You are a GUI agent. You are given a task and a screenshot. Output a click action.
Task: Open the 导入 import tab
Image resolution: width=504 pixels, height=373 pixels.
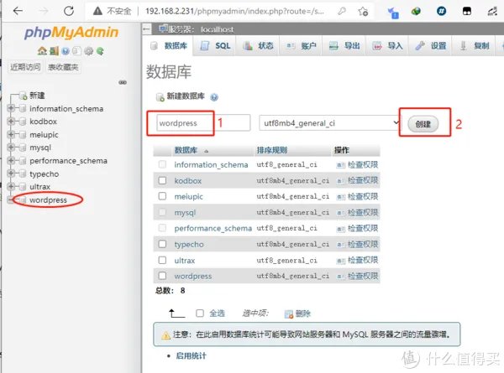tap(387, 46)
